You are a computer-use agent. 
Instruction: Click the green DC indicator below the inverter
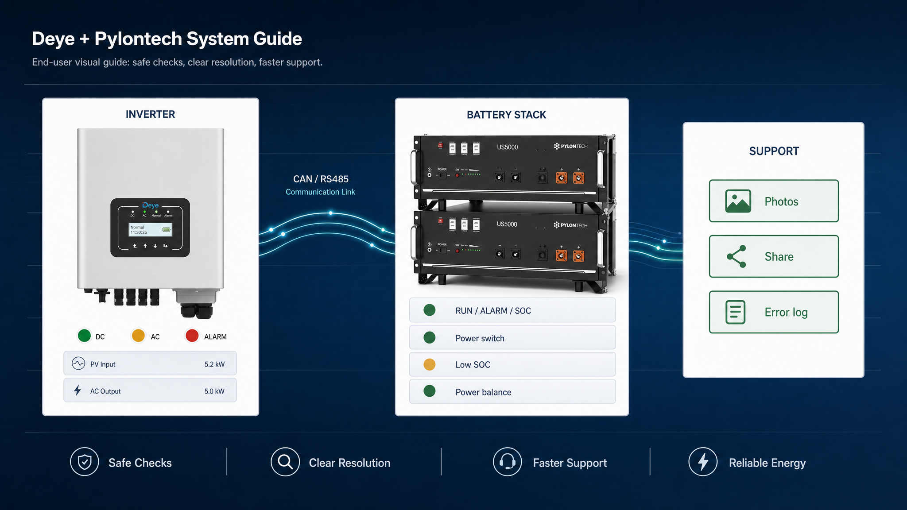tap(84, 336)
